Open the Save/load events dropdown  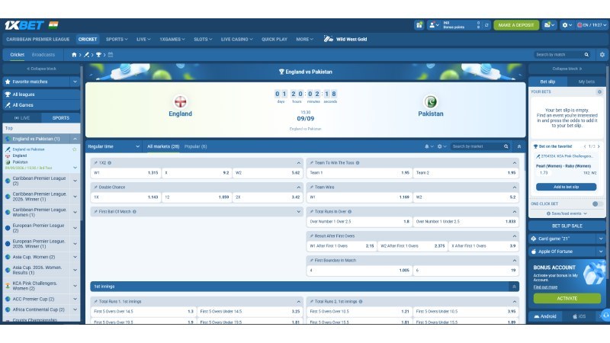click(x=567, y=213)
